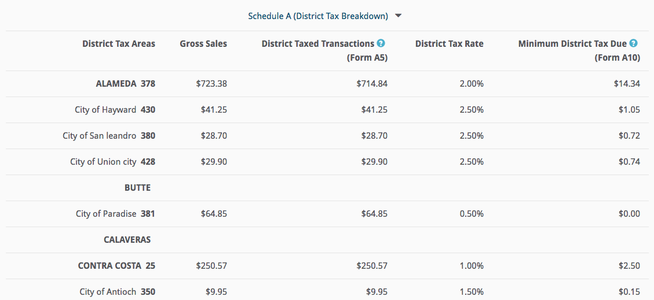The image size is (654, 300).
Task: Select Hayward minimum tax due $1.05
Action: point(629,110)
